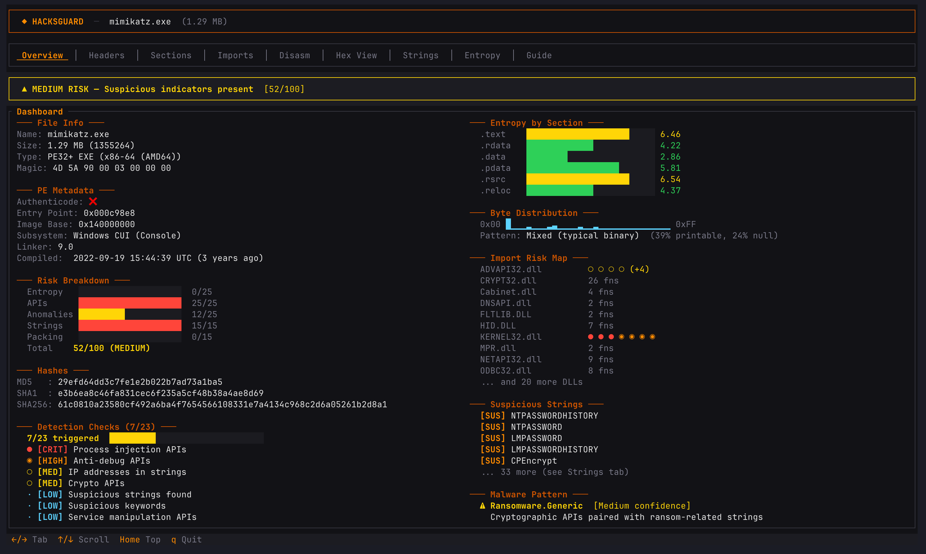
Task: Go to the Disasm tab
Action: [294, 55]
